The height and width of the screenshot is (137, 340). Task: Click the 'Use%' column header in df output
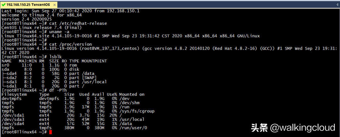[112, 94]
